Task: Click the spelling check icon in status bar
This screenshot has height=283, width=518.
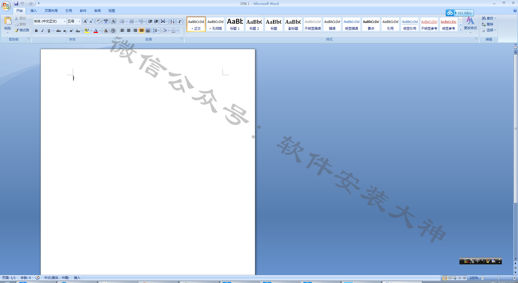Action: point(38,278)
